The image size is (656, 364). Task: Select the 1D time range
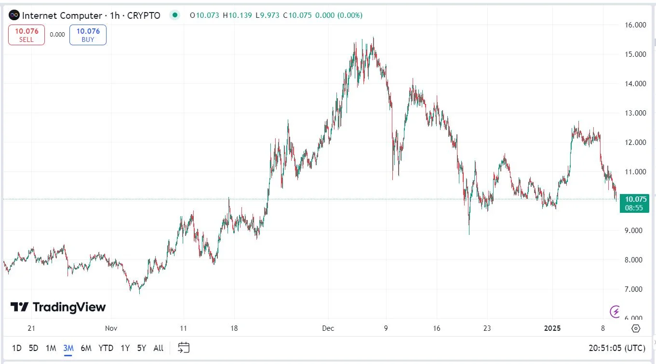click(x=16, y=348)
